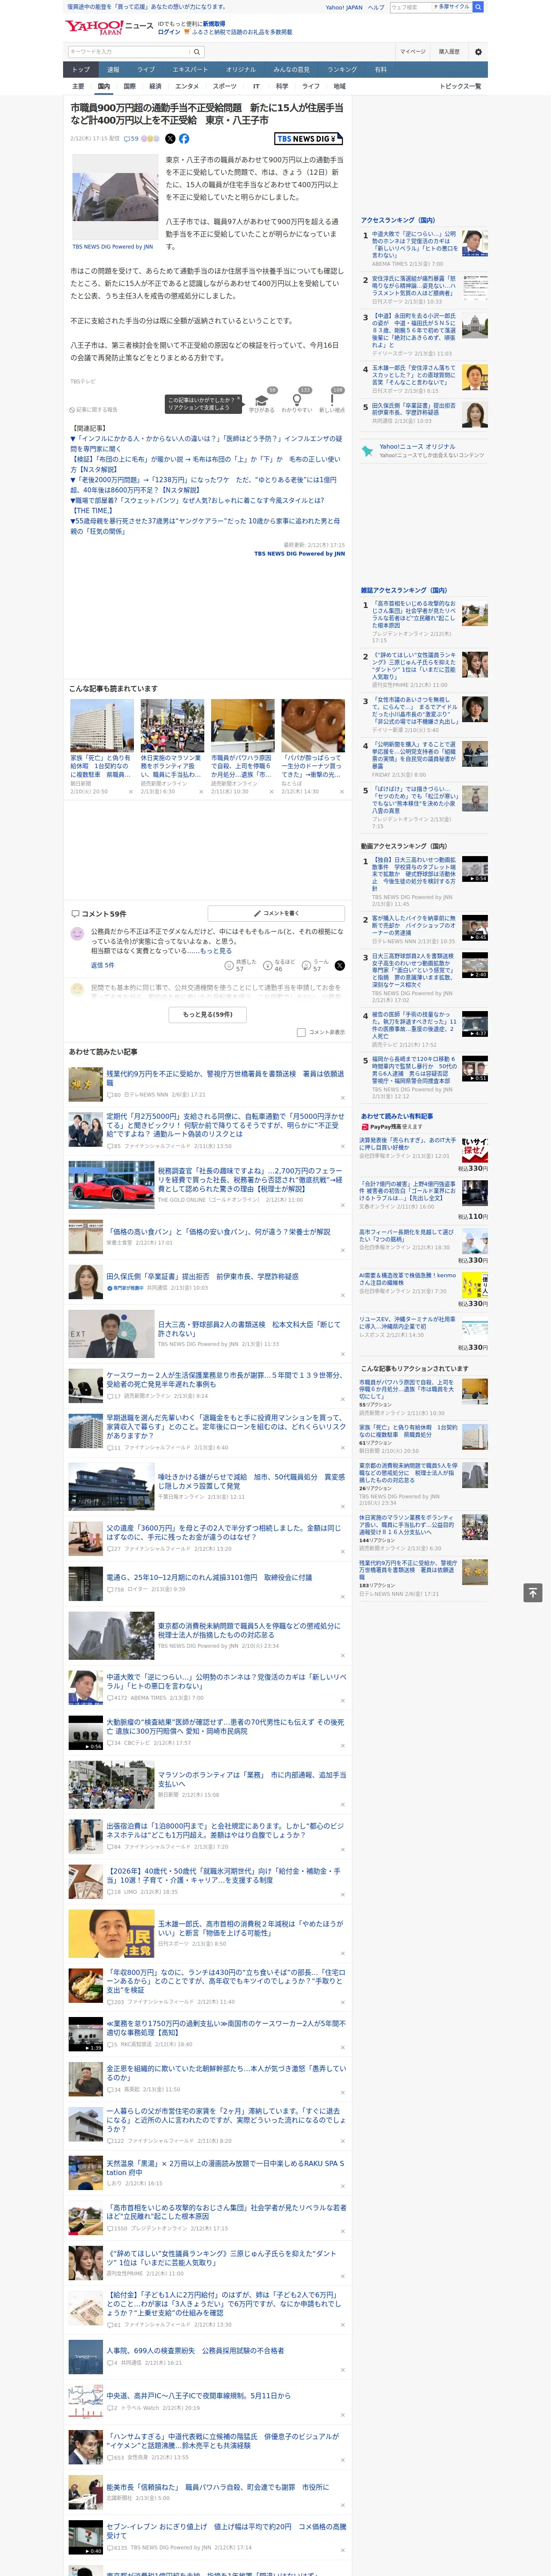Click the 記事に関する報告 report icon link
The height and width of the screenshot is (2576, 551).
click(94, 410)
